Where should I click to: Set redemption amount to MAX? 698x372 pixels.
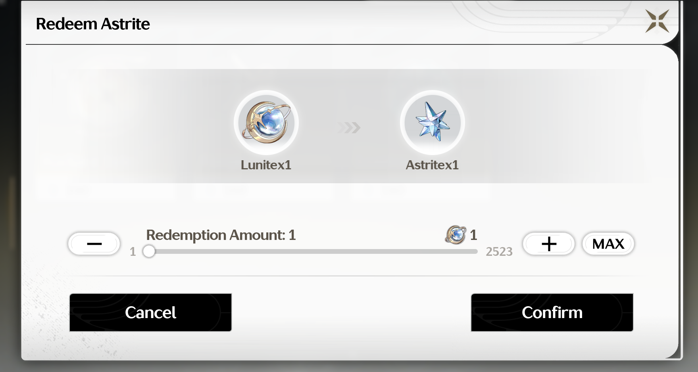pyautogui.click(x=608, y=244)
